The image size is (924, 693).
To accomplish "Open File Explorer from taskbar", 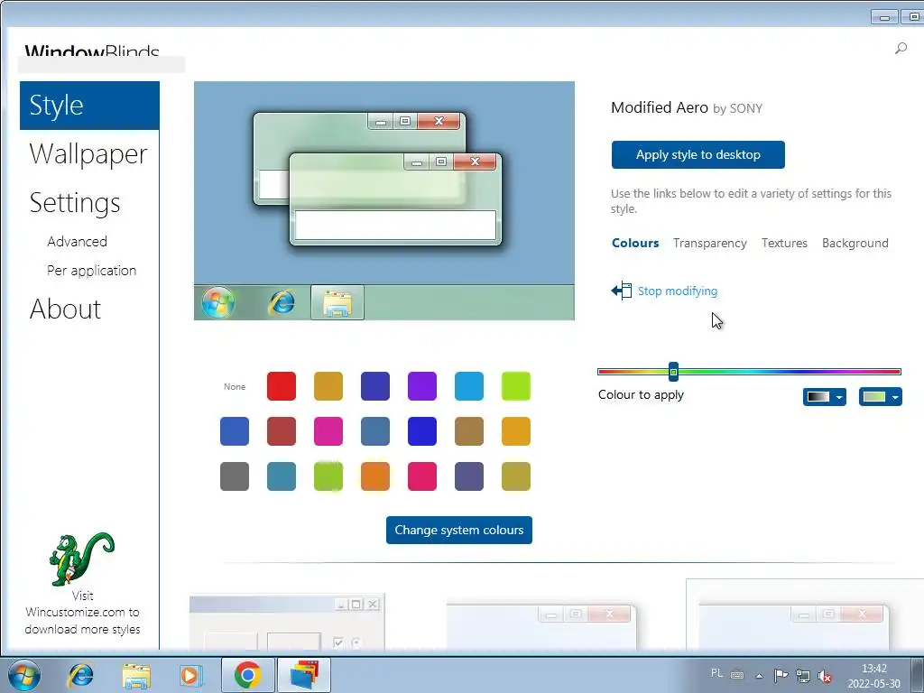I will pyautogui.click(x=135, y=675).
